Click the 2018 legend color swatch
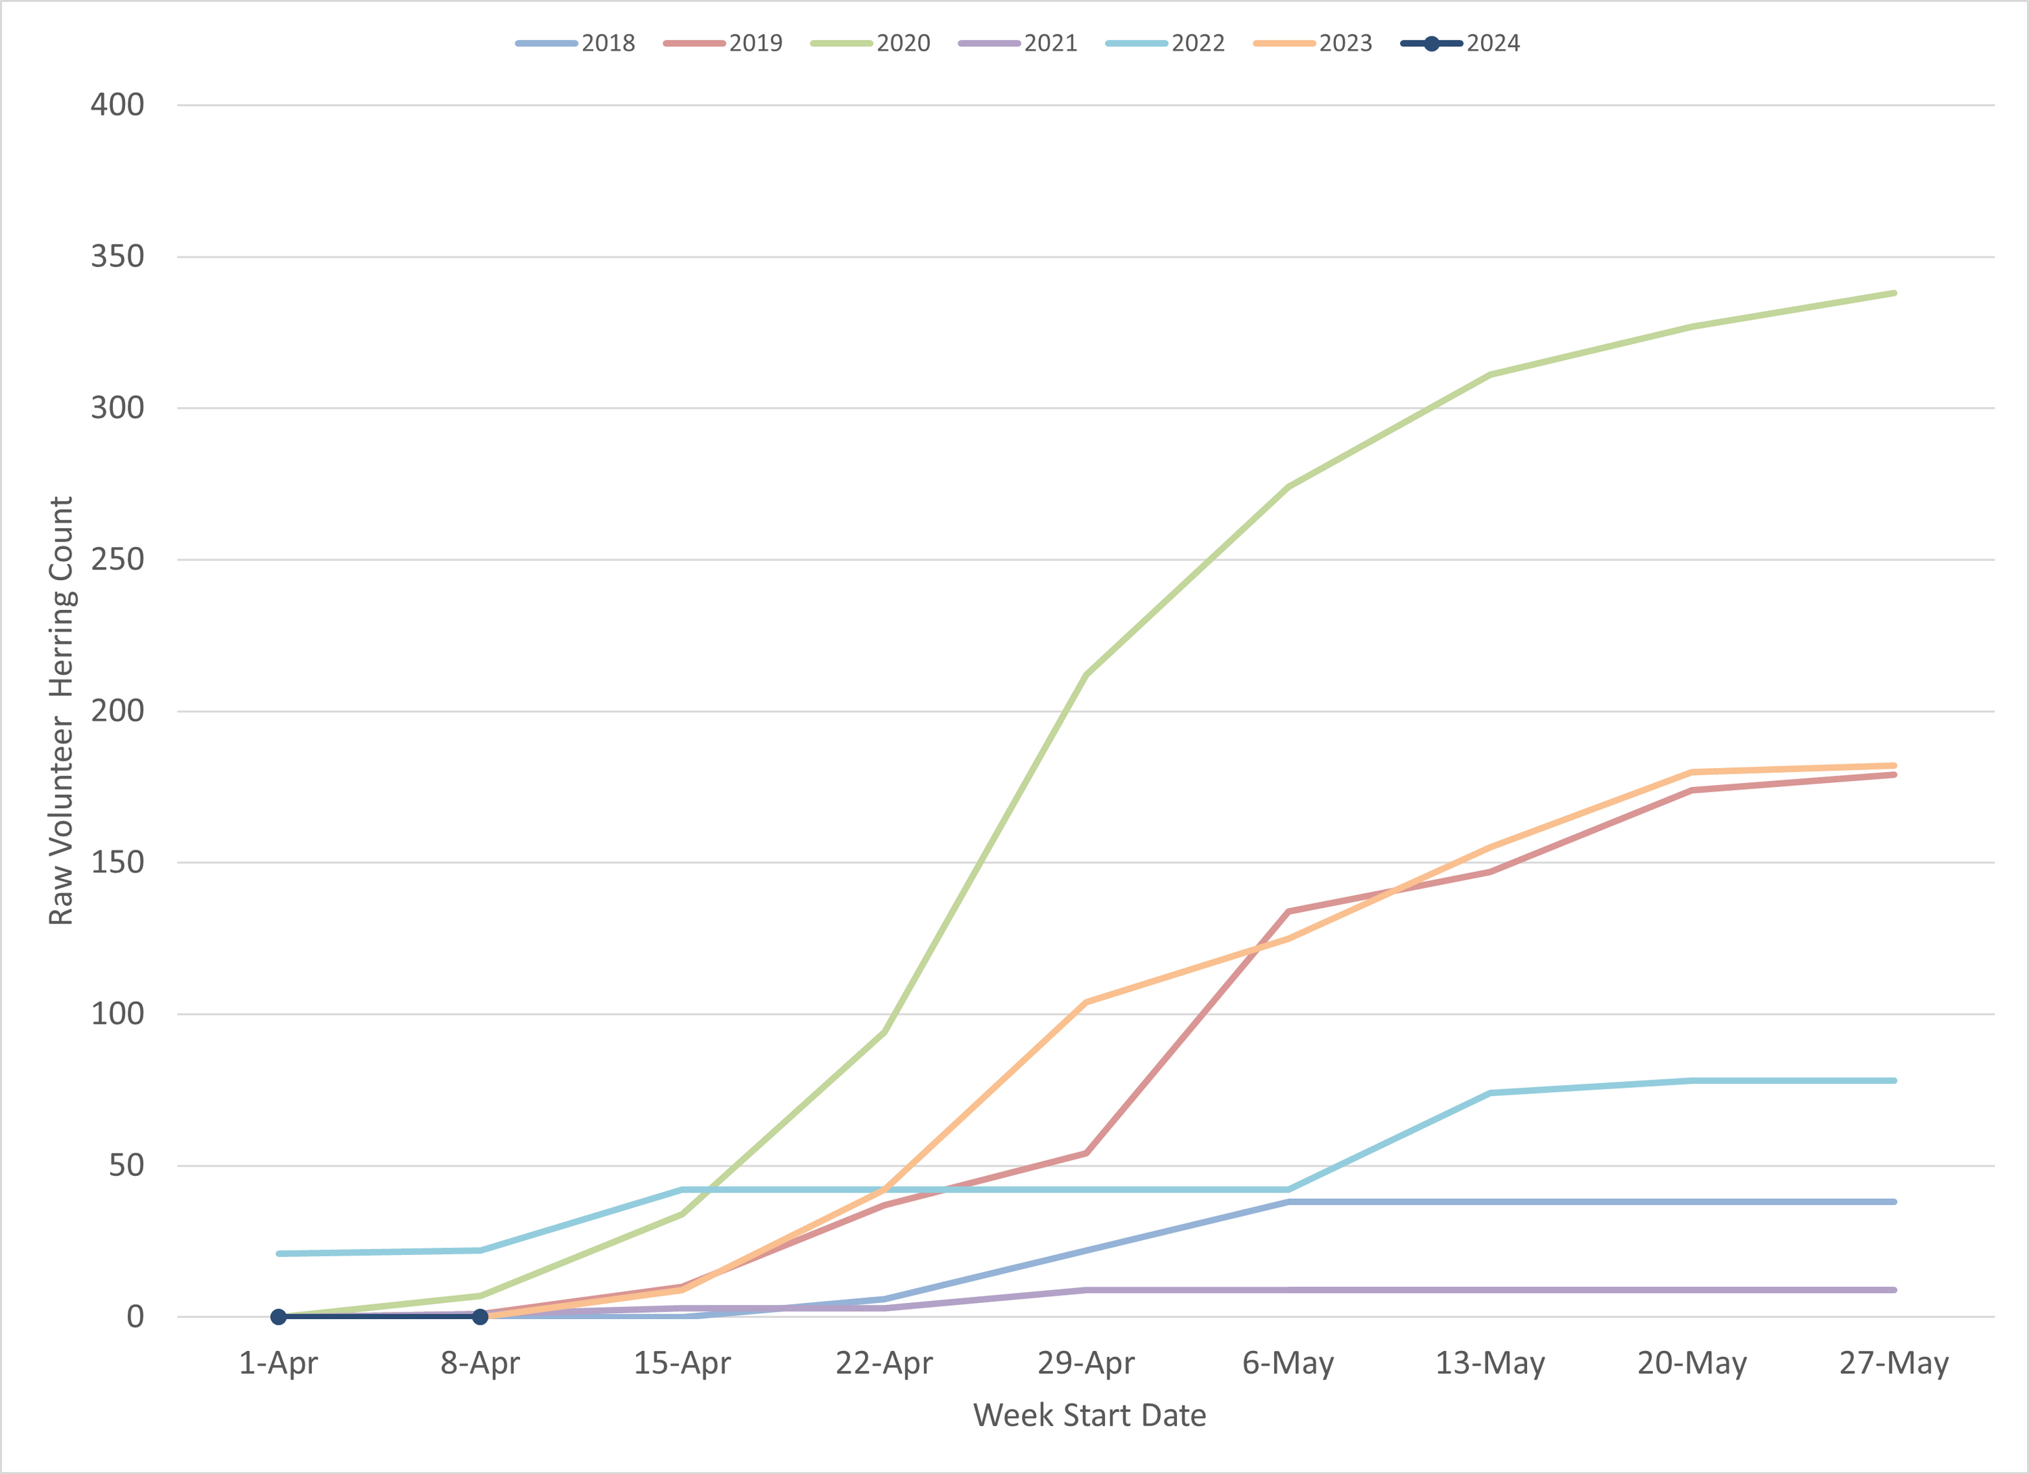 [546, 43]
